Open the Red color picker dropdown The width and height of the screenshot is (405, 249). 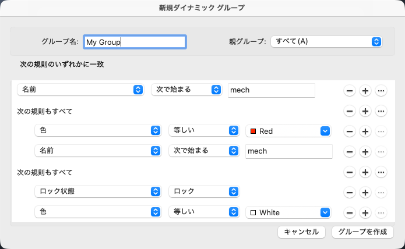(288, 131)
